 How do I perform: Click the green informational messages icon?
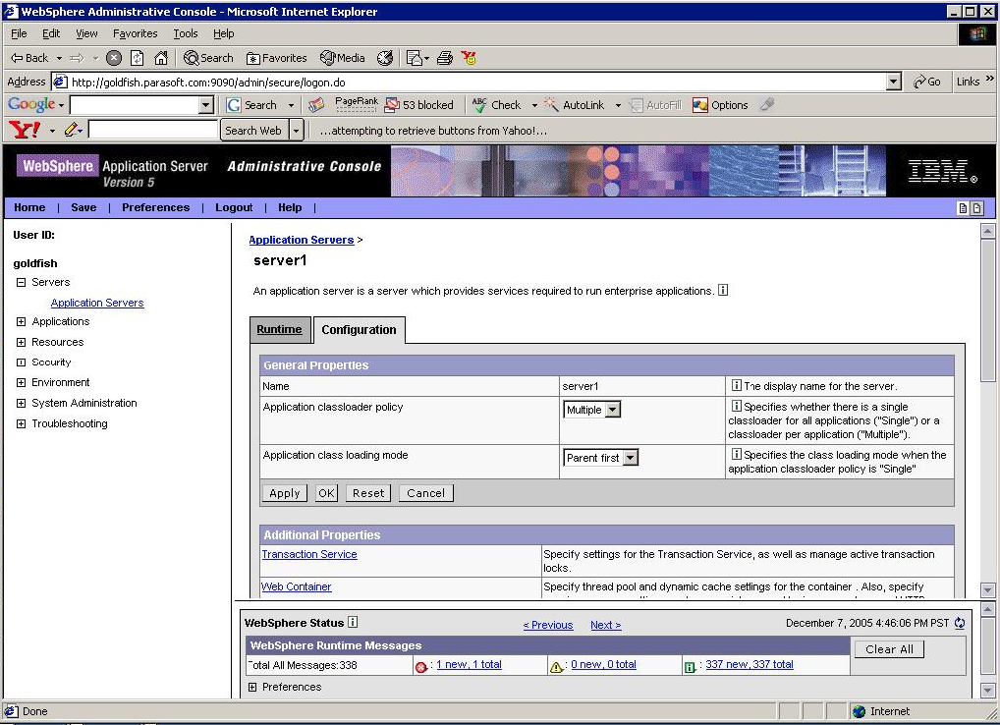690,667
